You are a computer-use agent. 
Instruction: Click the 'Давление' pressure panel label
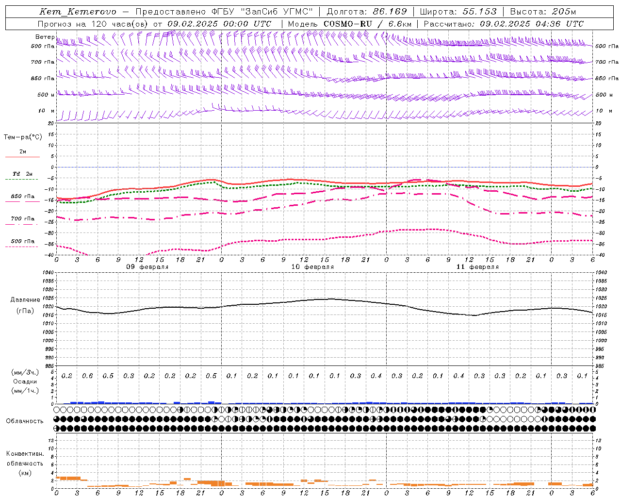[x=25, y=300]
